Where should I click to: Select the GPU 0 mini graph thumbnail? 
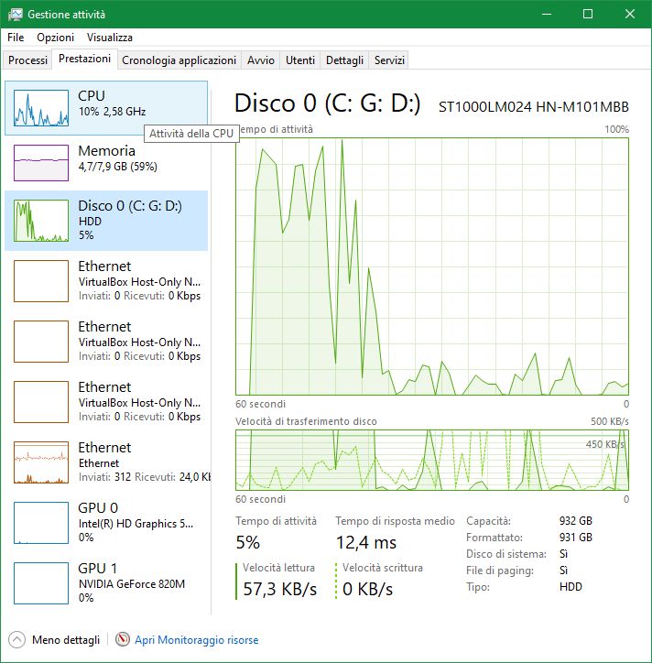(x=41, y=523)
